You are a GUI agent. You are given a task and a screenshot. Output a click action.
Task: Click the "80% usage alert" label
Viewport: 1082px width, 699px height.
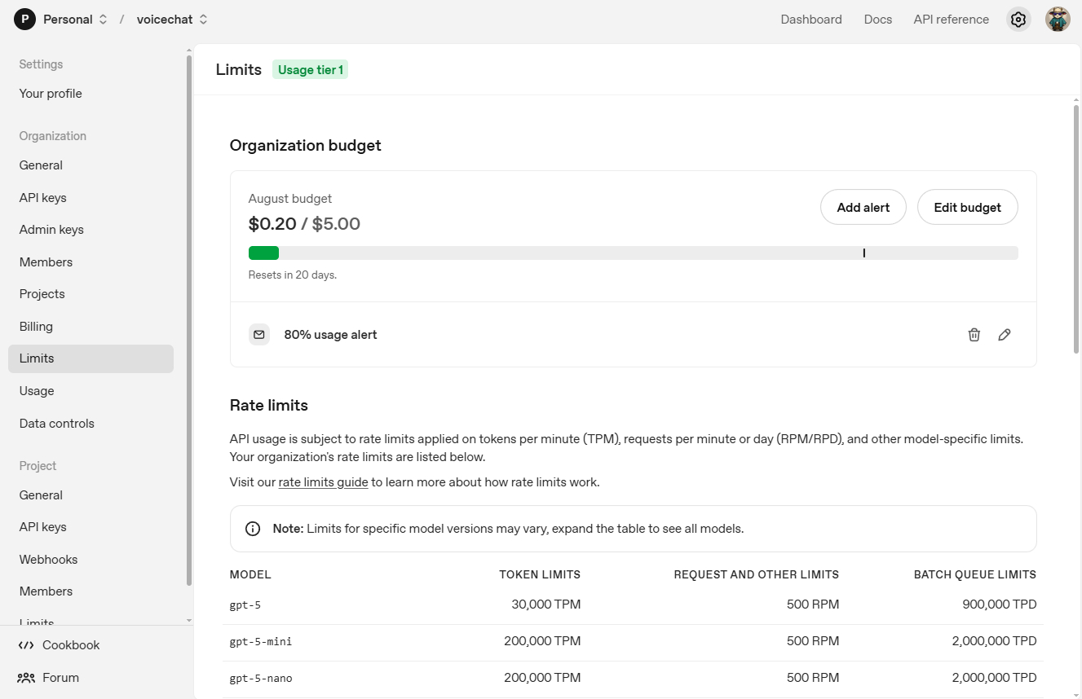pos(330,335)
